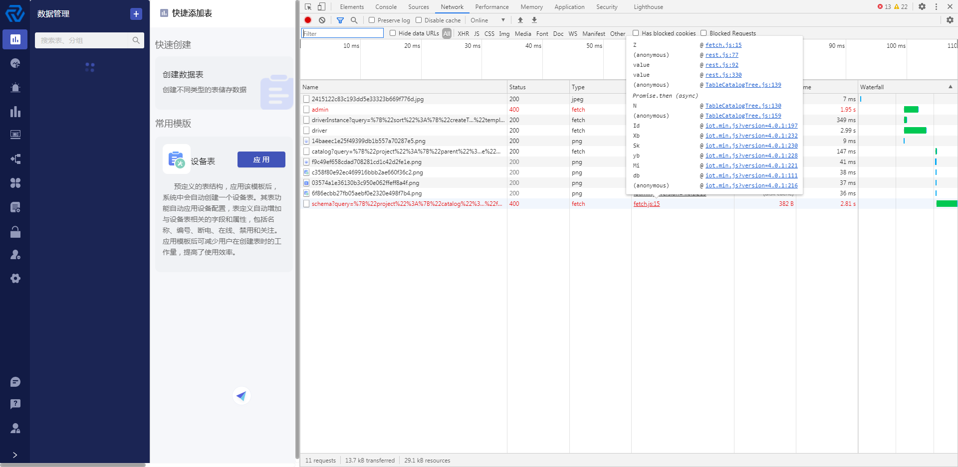The height and width of the screenshot is (467, 958).
Task: Open the 创建数据表 card
Action: coord(224,83)
